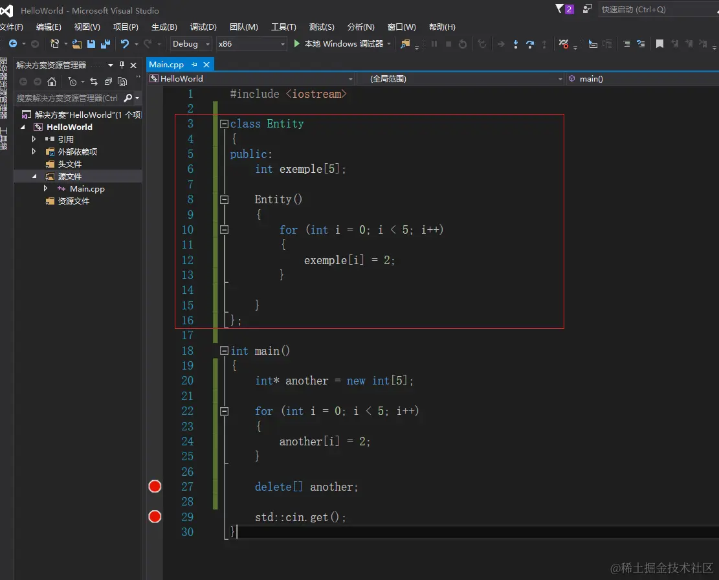
Task: Open the Debug configuration dropdown
Action: coord(191,44)
